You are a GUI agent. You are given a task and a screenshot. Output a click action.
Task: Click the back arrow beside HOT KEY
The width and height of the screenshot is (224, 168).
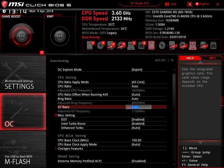coord(172,60)
